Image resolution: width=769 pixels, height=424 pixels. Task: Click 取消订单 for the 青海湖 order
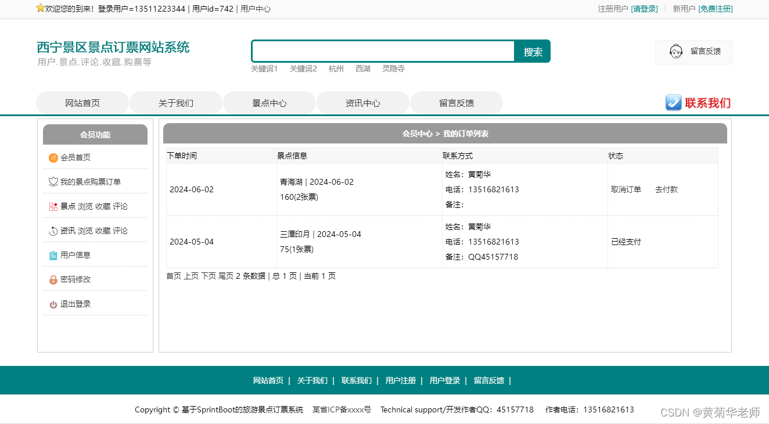pos(626,189)
